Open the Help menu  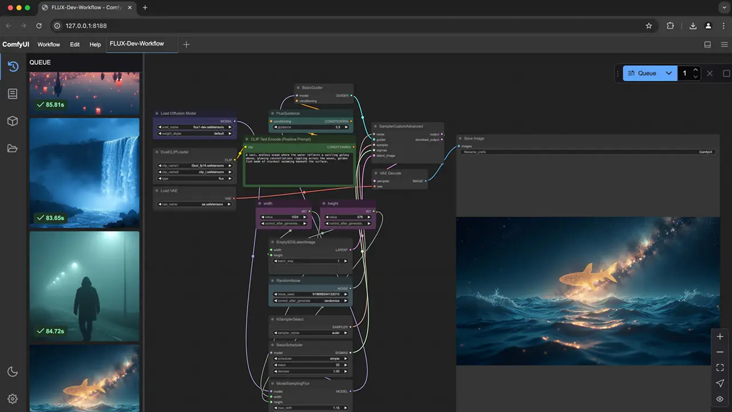click(x=95, y=44)
